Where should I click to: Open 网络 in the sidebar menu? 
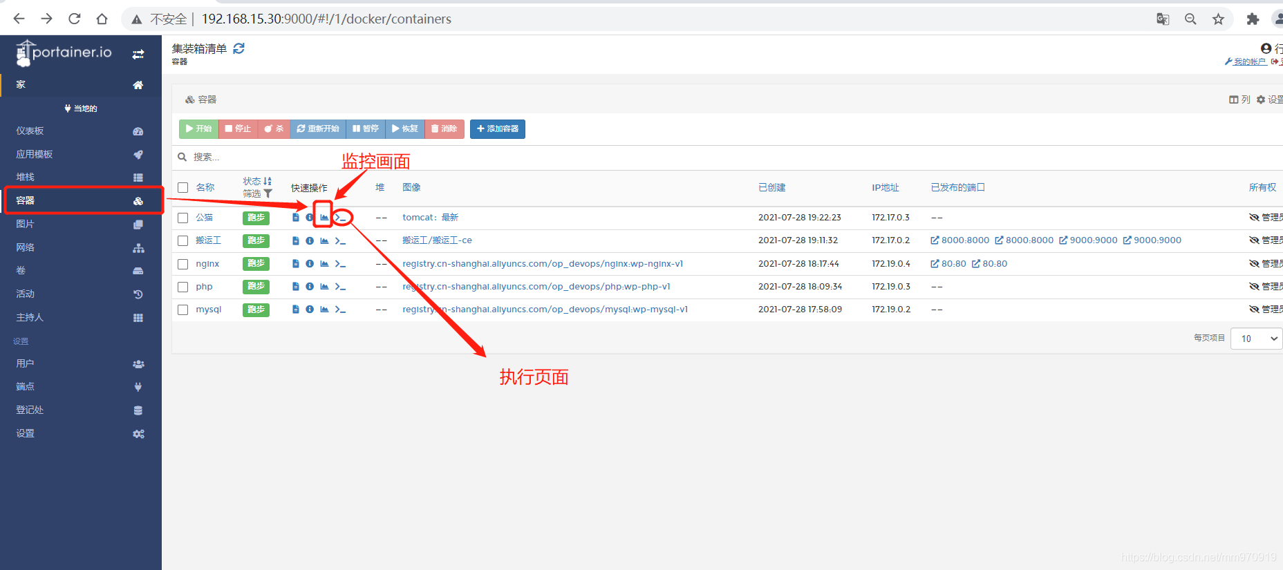click(26, 247)
